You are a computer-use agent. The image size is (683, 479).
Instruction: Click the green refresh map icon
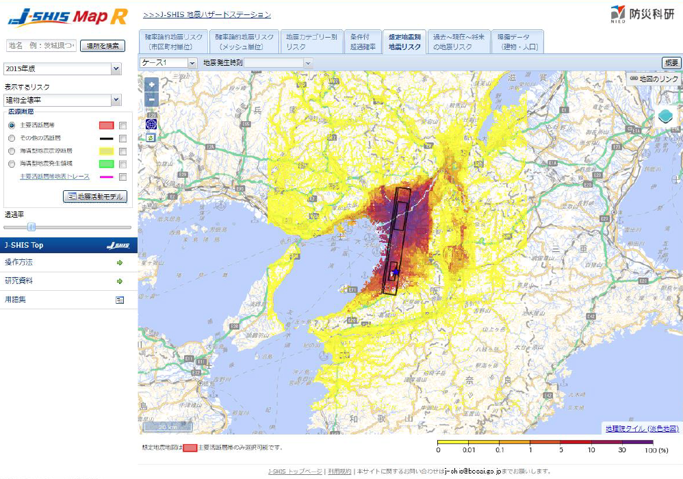click(x=151, y=138)
